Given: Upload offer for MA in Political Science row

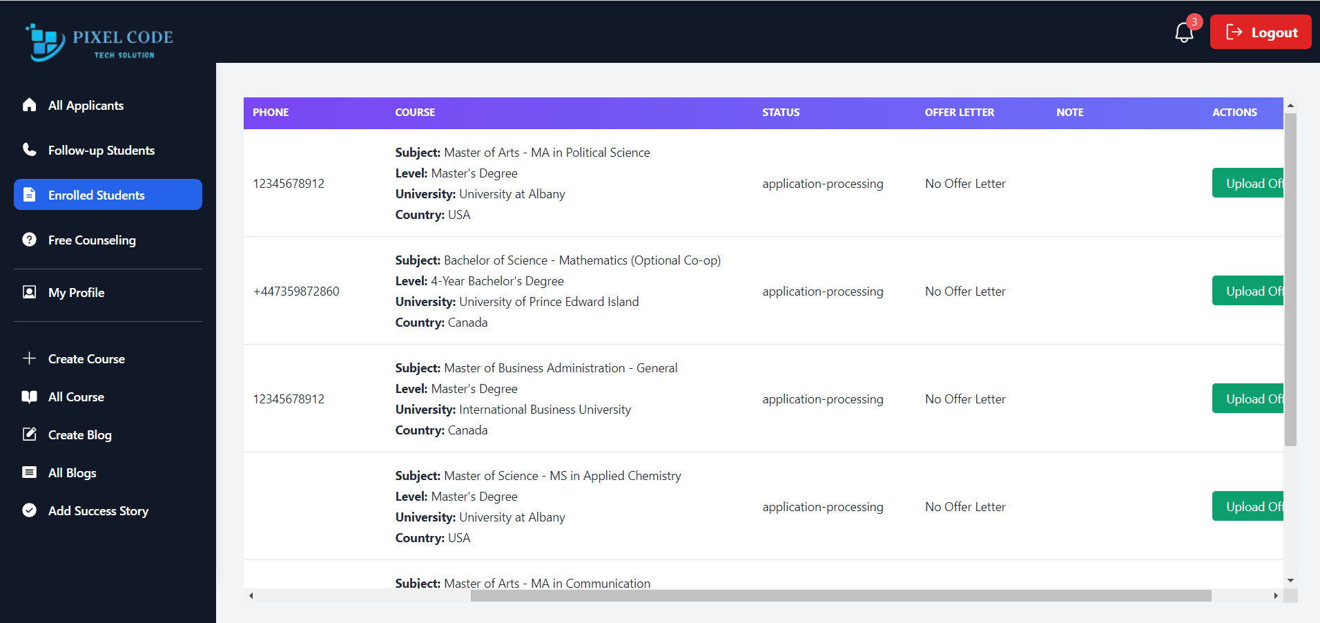Looking at the screenshot, I should point(1248,183).
